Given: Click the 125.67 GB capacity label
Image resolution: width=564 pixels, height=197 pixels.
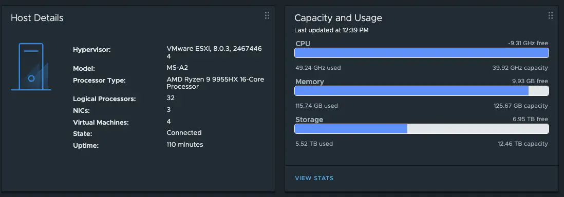Looking at the screenshot, I should pos(521,106).
